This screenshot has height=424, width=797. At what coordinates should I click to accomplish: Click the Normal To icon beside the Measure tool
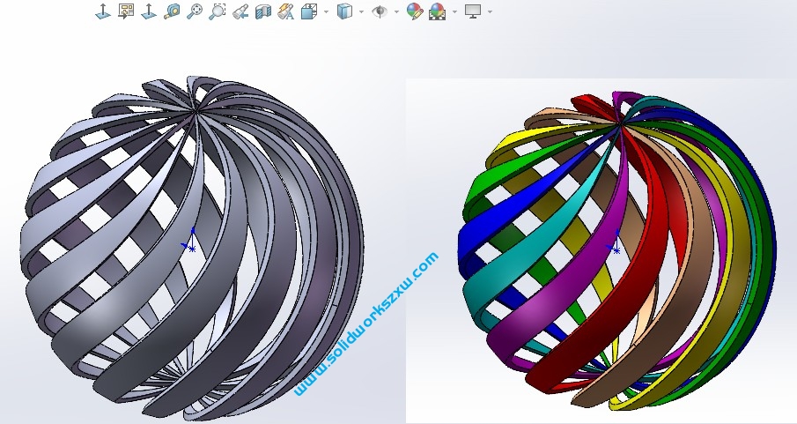point(149,11)
